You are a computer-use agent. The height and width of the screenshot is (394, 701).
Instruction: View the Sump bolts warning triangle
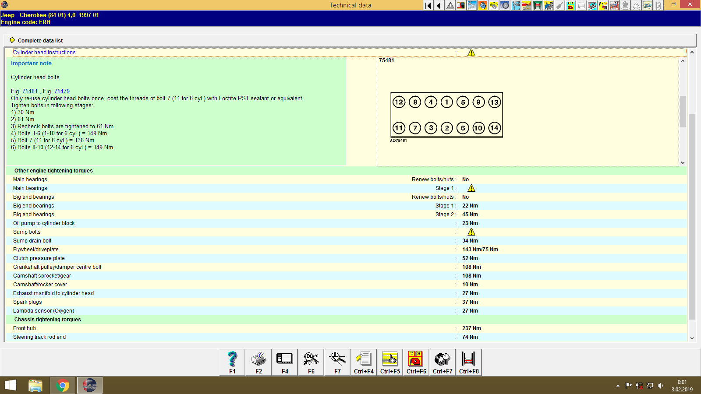[x=471, y=232]
